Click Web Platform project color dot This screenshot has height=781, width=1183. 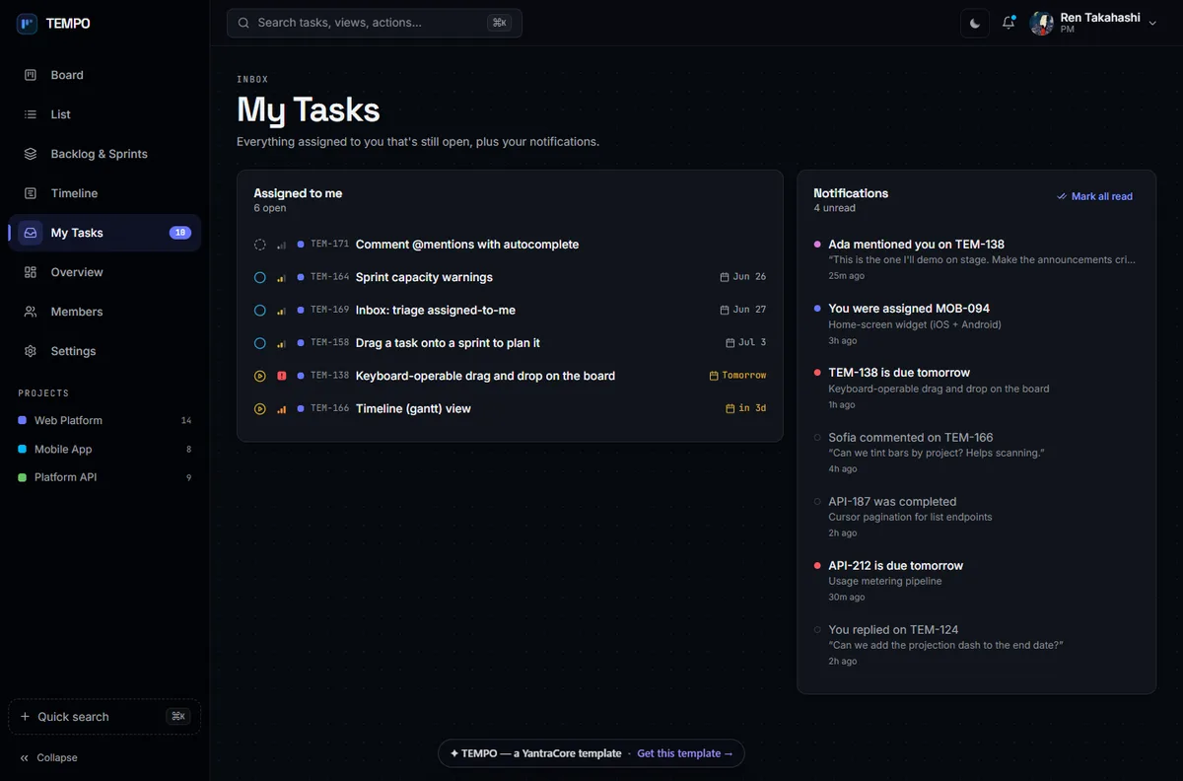[23, 420]
